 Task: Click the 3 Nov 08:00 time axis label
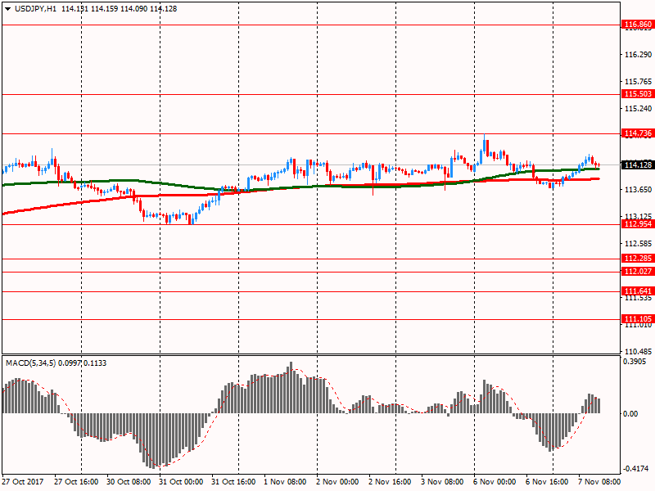coord(442,482)
